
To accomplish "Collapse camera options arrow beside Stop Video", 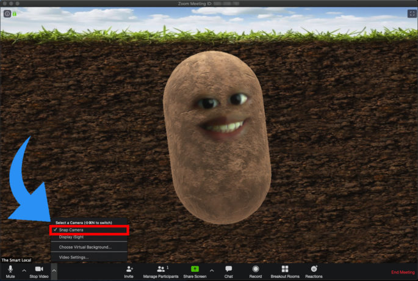I will point(54,269).
